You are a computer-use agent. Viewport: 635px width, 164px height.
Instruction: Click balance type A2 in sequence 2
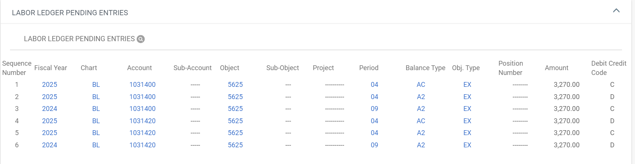pyautogui.click(x=421, y=97)
